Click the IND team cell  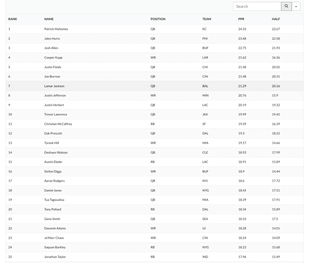(x=205, y=257)
